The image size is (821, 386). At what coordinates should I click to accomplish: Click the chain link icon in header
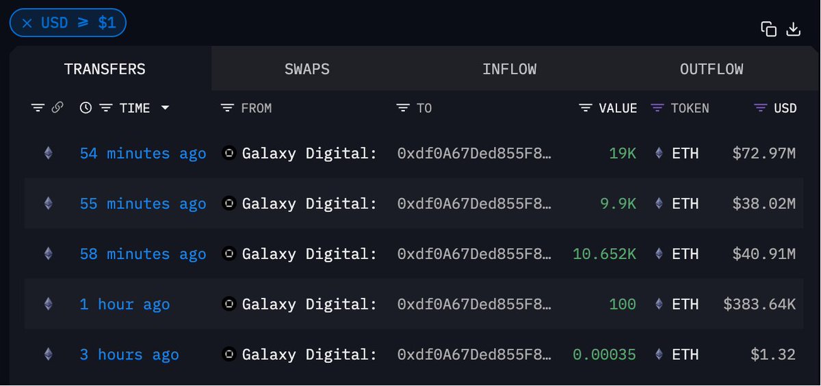(x=57, y=107)
